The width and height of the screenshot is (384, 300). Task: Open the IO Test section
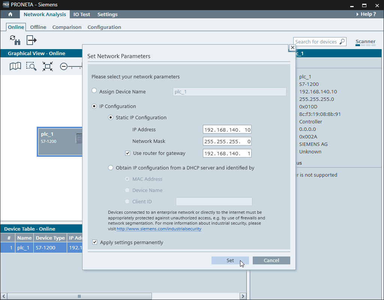[82, 14]
